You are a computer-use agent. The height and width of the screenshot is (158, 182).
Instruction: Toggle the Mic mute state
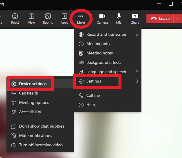point(119,19)
